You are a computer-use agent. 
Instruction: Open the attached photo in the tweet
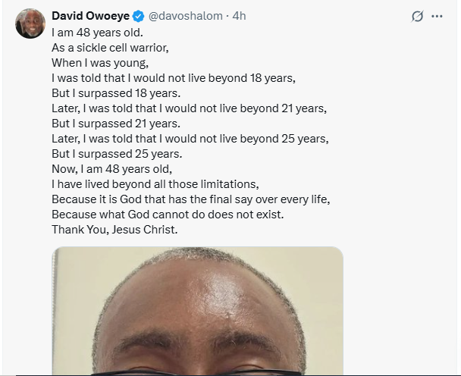(x=197, y=311)
